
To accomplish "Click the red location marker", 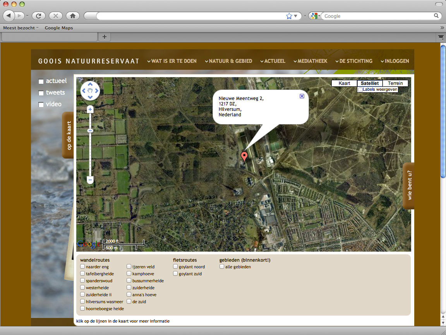I will point(244,157).
